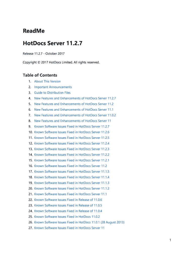Image resolution: width=194 pixels, height=258 pixels.
Task: Click Known Issues Fixed in Server 11.2.6
Action: [72, 132]
